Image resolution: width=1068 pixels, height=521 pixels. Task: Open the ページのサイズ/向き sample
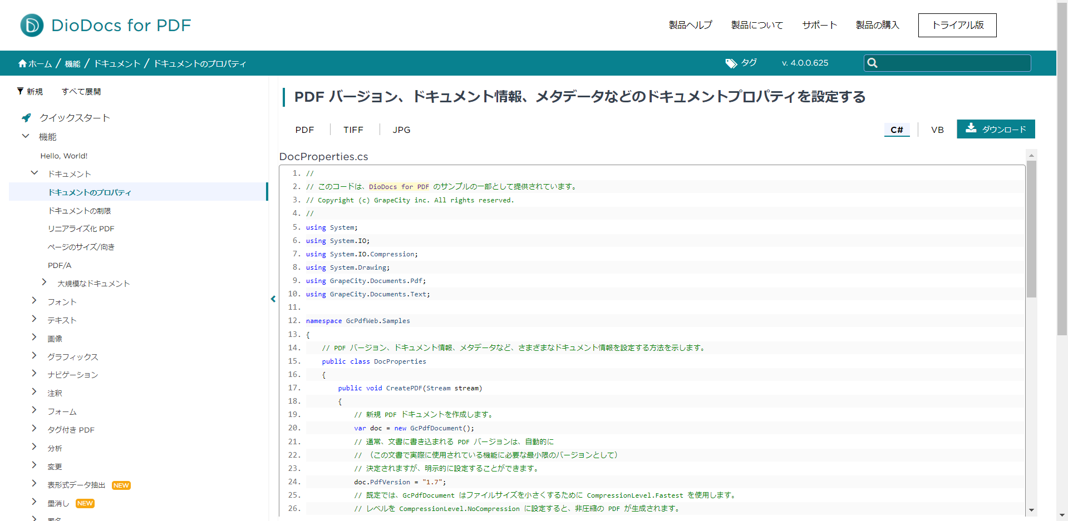pyautogui.click(x=81, y=247)
